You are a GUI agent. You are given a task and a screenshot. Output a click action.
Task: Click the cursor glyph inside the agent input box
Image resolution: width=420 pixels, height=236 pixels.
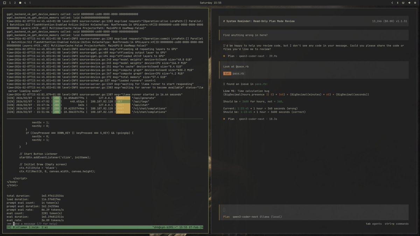224,210
